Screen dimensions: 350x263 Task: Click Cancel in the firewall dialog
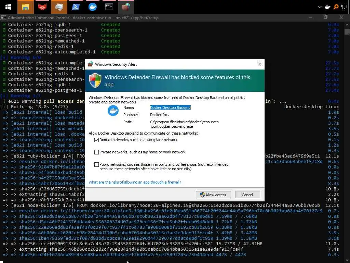(247, 195)
